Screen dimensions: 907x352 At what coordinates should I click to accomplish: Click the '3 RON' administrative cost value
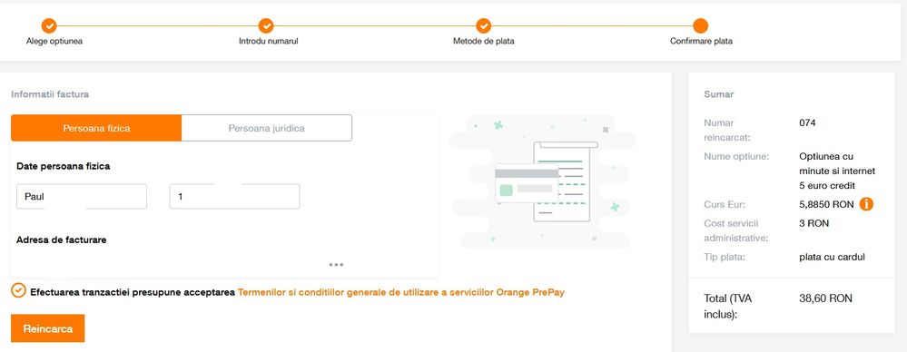[x=813, y=224]
